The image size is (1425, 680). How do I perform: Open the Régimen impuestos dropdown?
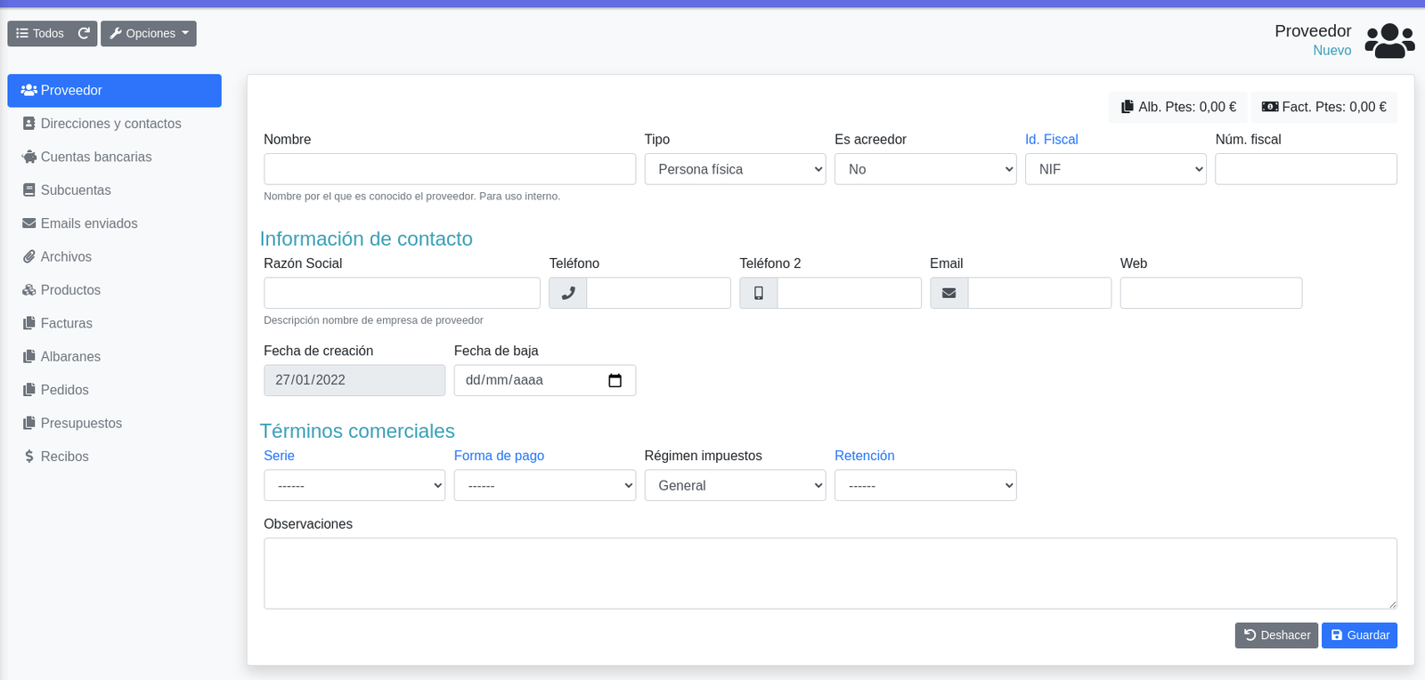[736, 485]
